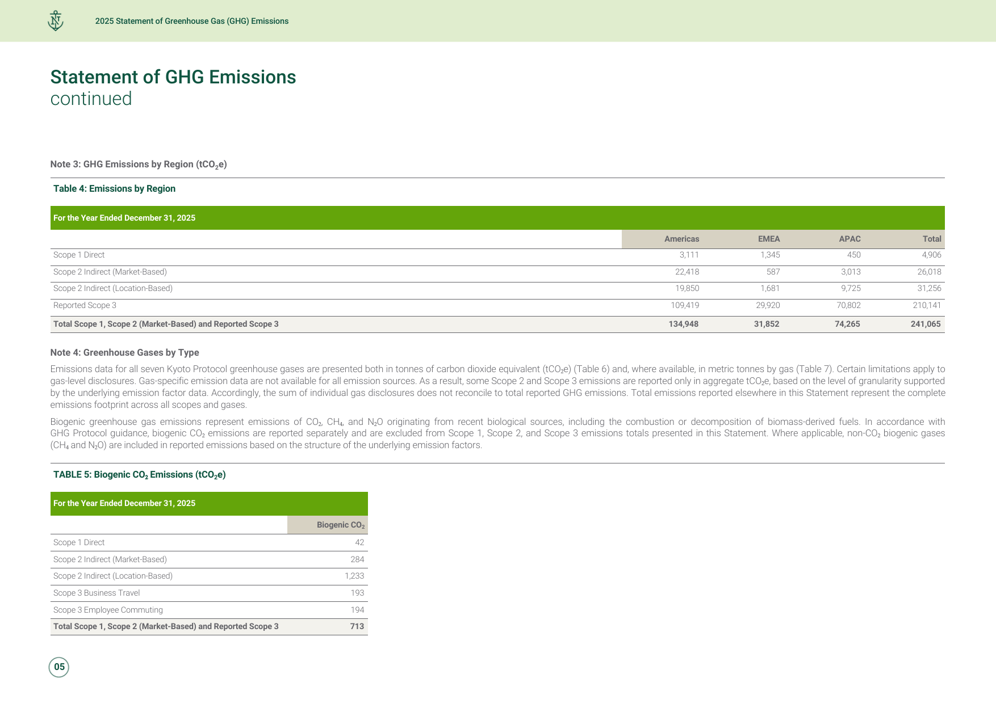Screen dimensions: 996x704
Task: Click Americas value 109,419
Action: pos(685,306)
